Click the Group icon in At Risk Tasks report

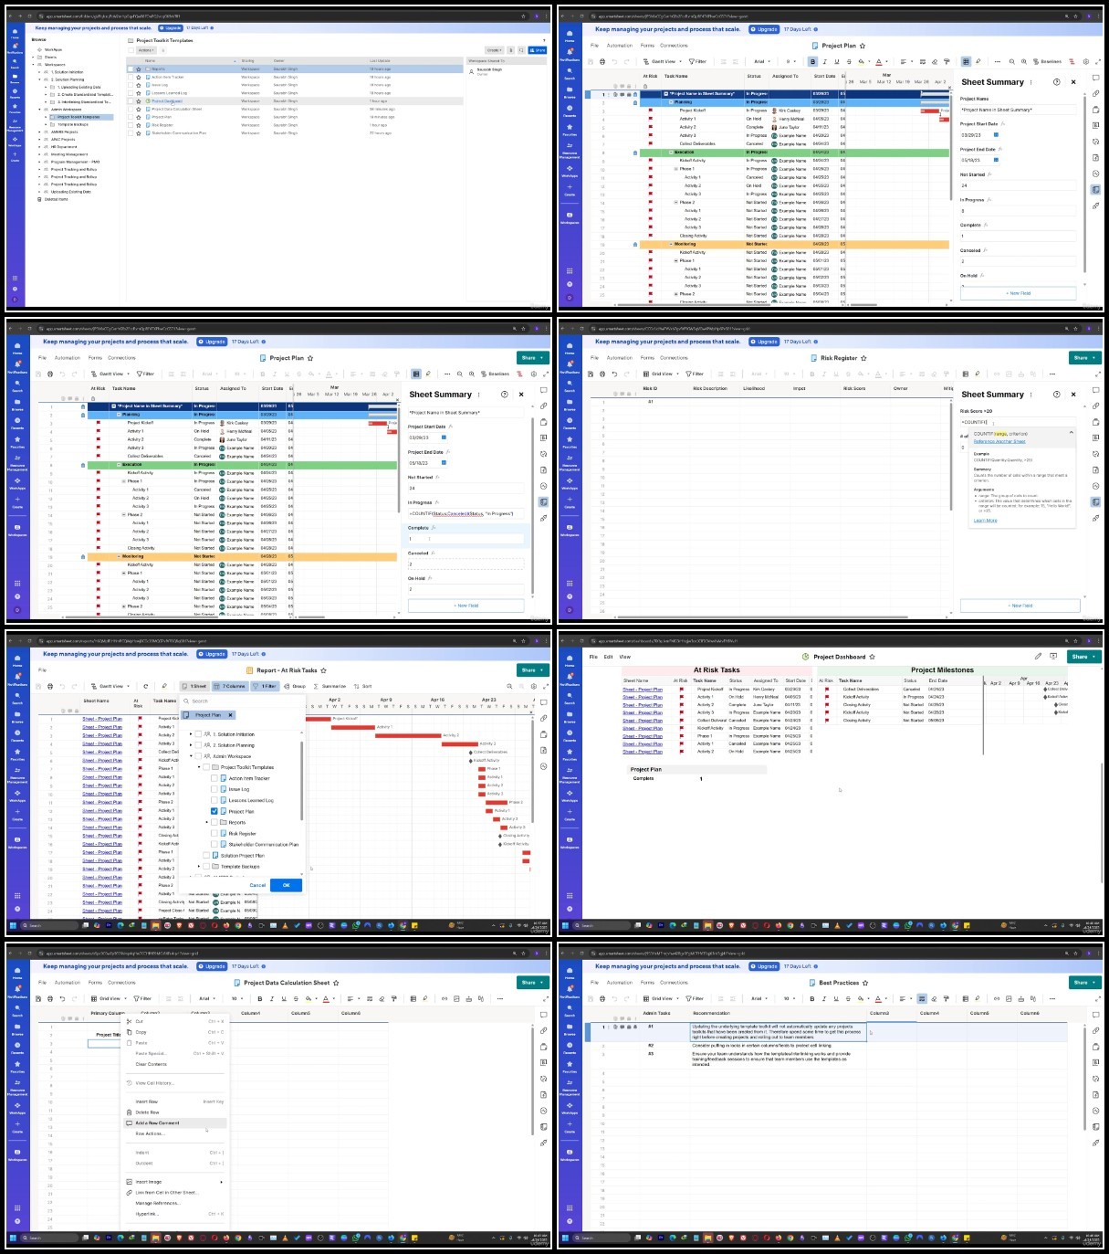pyautogui.click(x=288, y=686)
